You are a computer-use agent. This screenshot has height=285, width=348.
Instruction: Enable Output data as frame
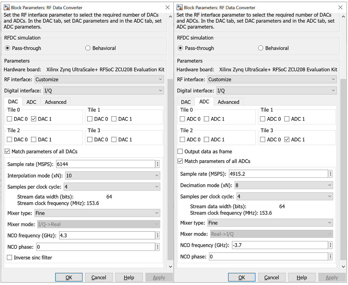coord(181,151)
